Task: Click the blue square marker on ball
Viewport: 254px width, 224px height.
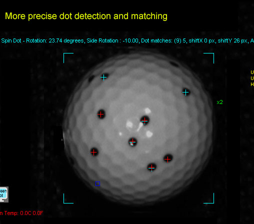Action: [x=97, y=183]
